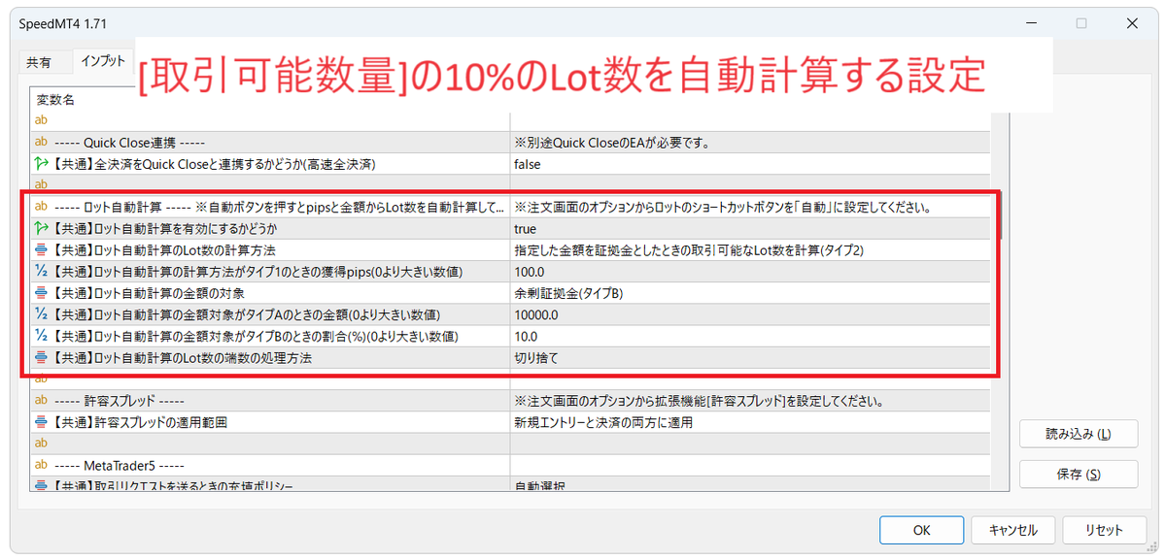Open the Lot数の計算方法 value dropdown (タイプ2)
Viewport: 1166px width, 559px height.
[x=750, y=249]
